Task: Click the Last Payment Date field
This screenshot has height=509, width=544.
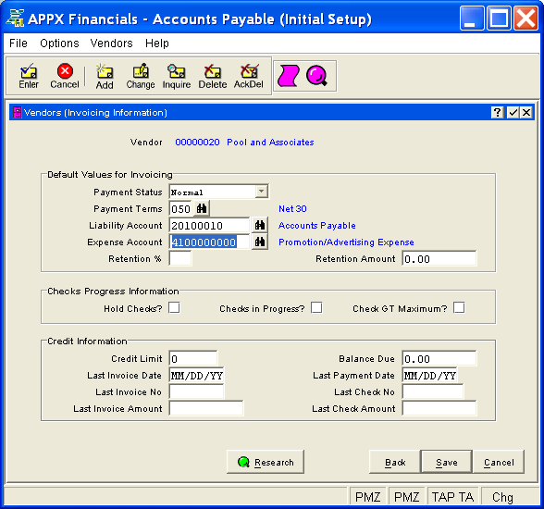Action: [429, 375]
